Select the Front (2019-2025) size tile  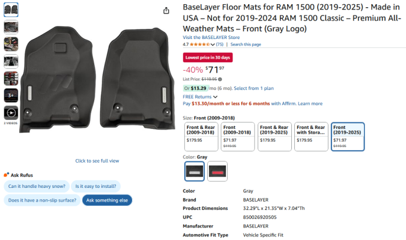point(348,137)
